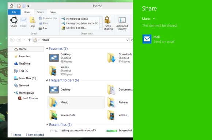Click the New folder quick access icon
212x140 pixels.
24,6
